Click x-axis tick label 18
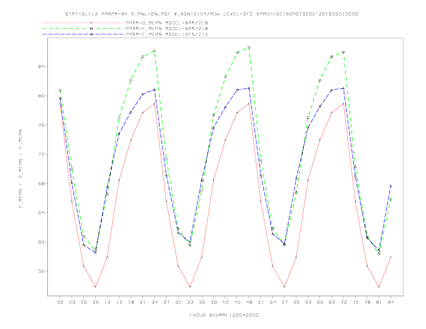The width and height of the screenshot is (426, 329). click(x=131, y=302)
